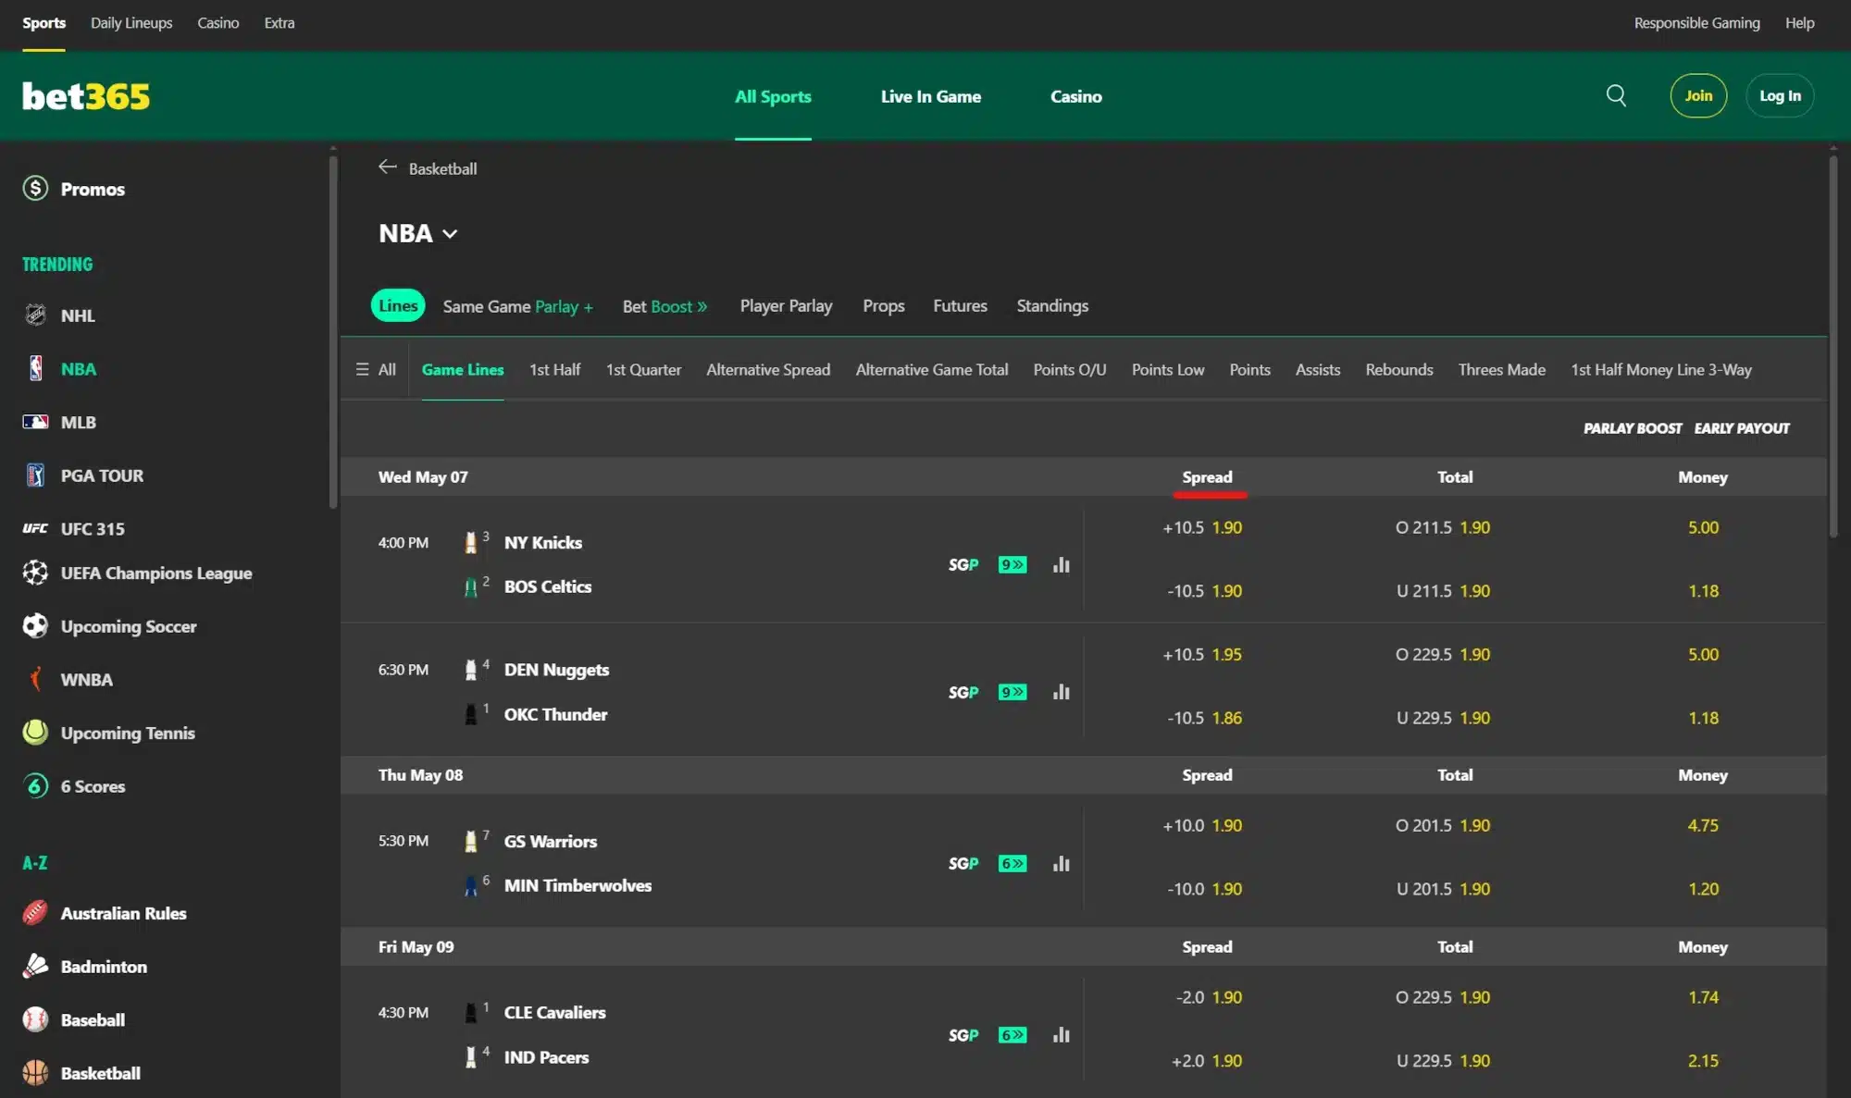Viewport: 1851px width, 1098px height.
Task: Select the Points O/U market tab
Action: coord(1070,369)
